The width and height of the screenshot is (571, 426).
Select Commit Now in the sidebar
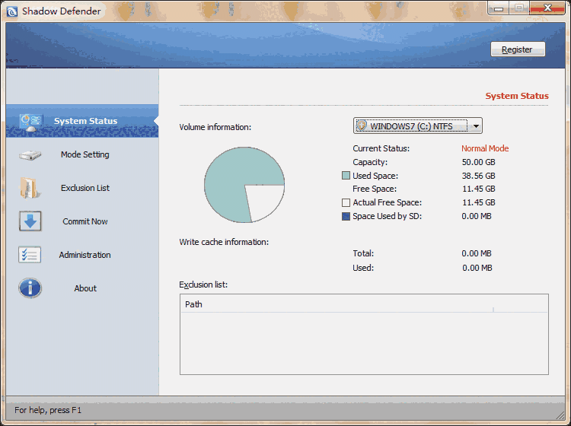tap(85, 221)
